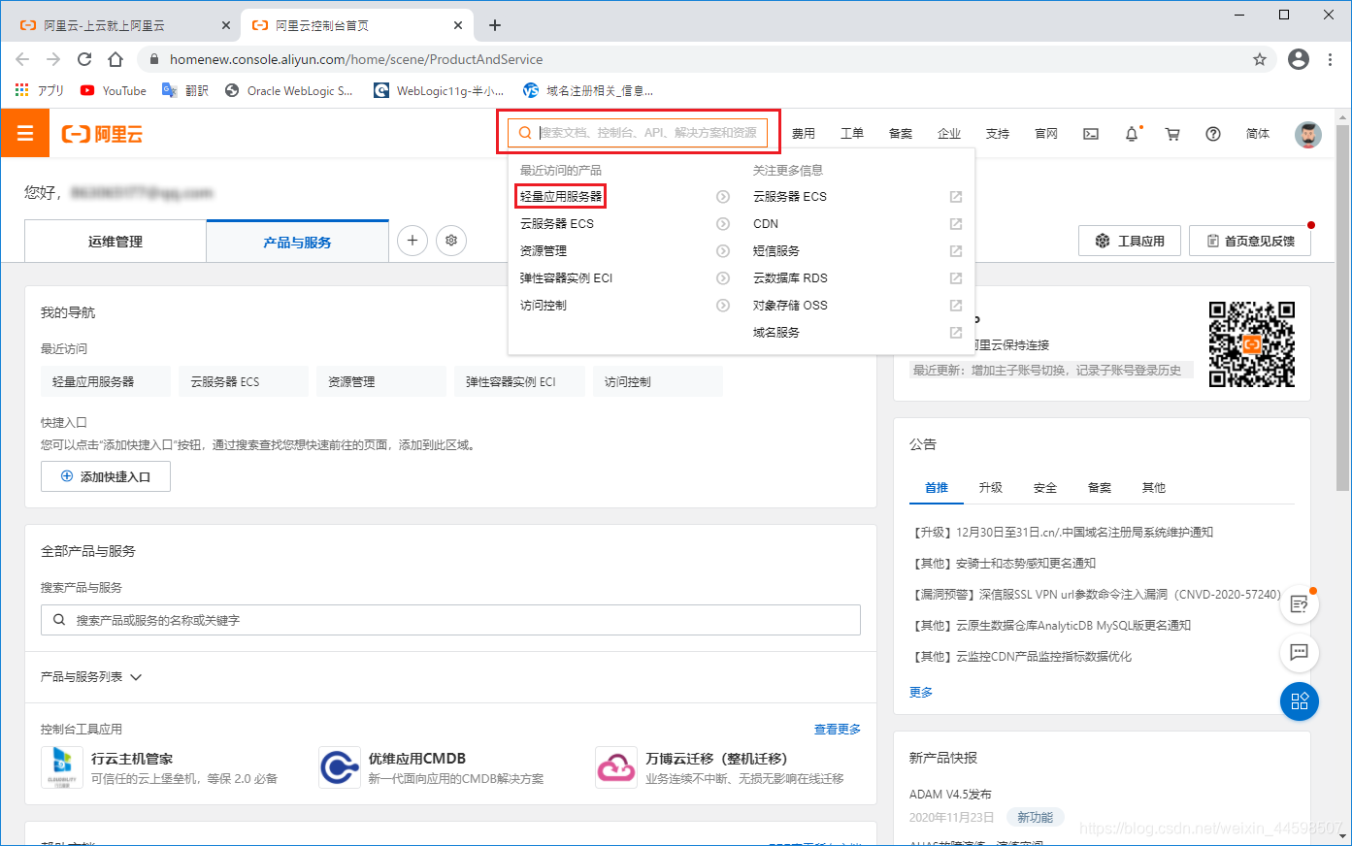Open the tab settings gear icon
The height and width of the screenshot is (846, 1352).
(451, 241)
